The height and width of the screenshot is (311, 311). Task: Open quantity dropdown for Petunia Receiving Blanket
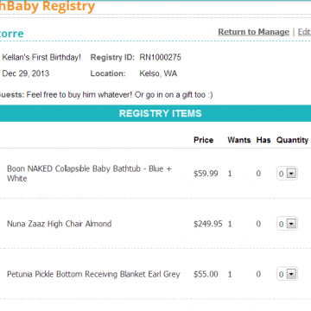click(x=287, y=274)
